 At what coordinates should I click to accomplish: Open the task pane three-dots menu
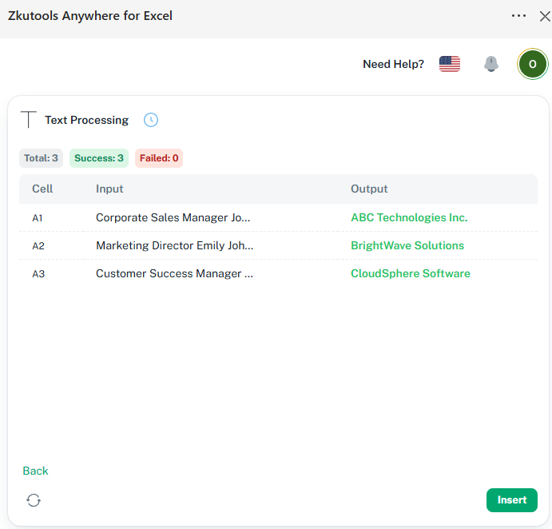pos(518,16)
